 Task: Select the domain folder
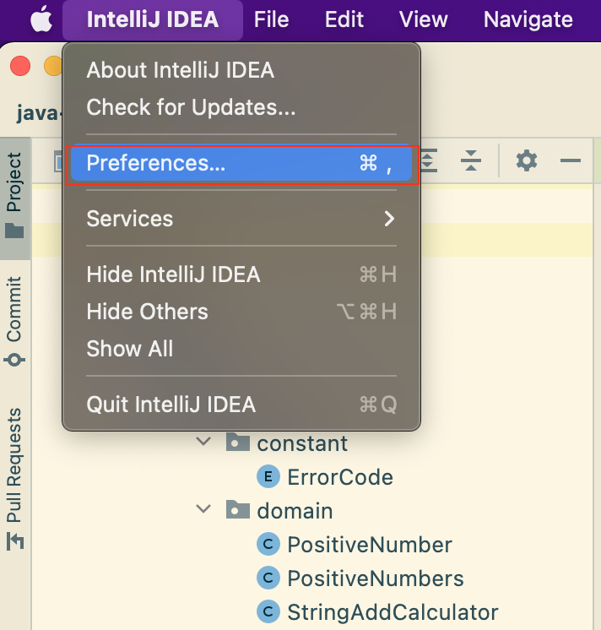[x=295, y=511]
